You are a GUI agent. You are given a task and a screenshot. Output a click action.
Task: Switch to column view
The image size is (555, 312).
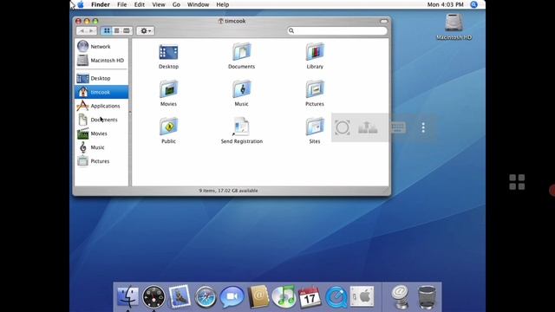(x=127, y=31)
